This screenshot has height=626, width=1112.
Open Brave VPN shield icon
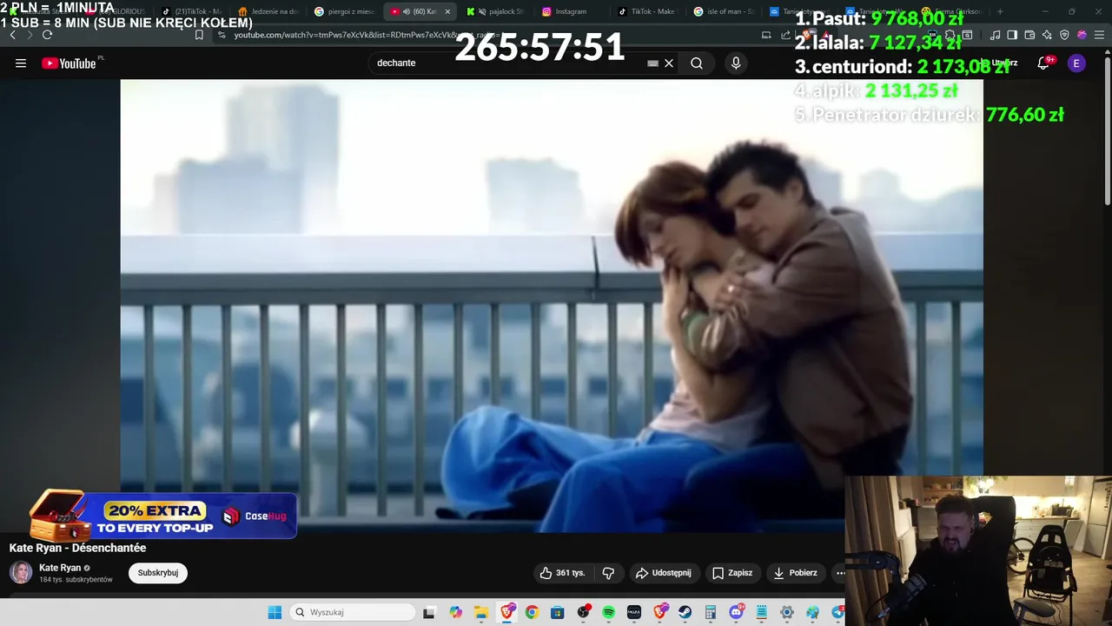pos(1064,35)
